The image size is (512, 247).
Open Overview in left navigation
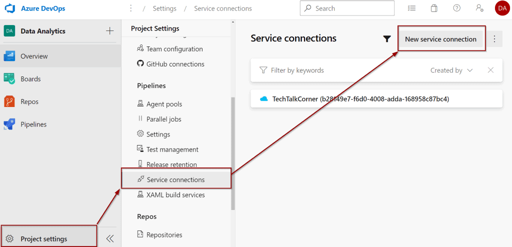60,56
